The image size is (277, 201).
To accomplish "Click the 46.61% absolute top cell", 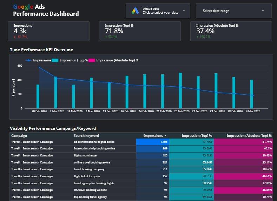I will coord(243,176).
